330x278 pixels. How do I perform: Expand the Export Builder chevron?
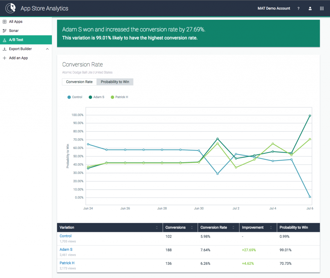tap(47, 49)
